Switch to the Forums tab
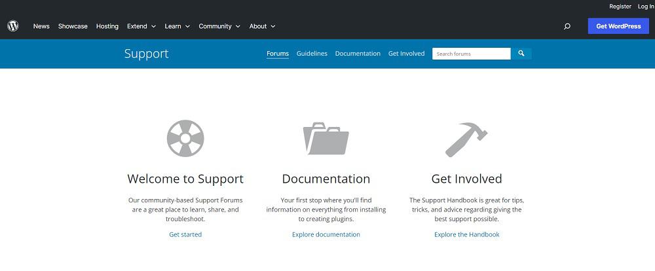Screen dimensions: 655x271 [278, 54]
